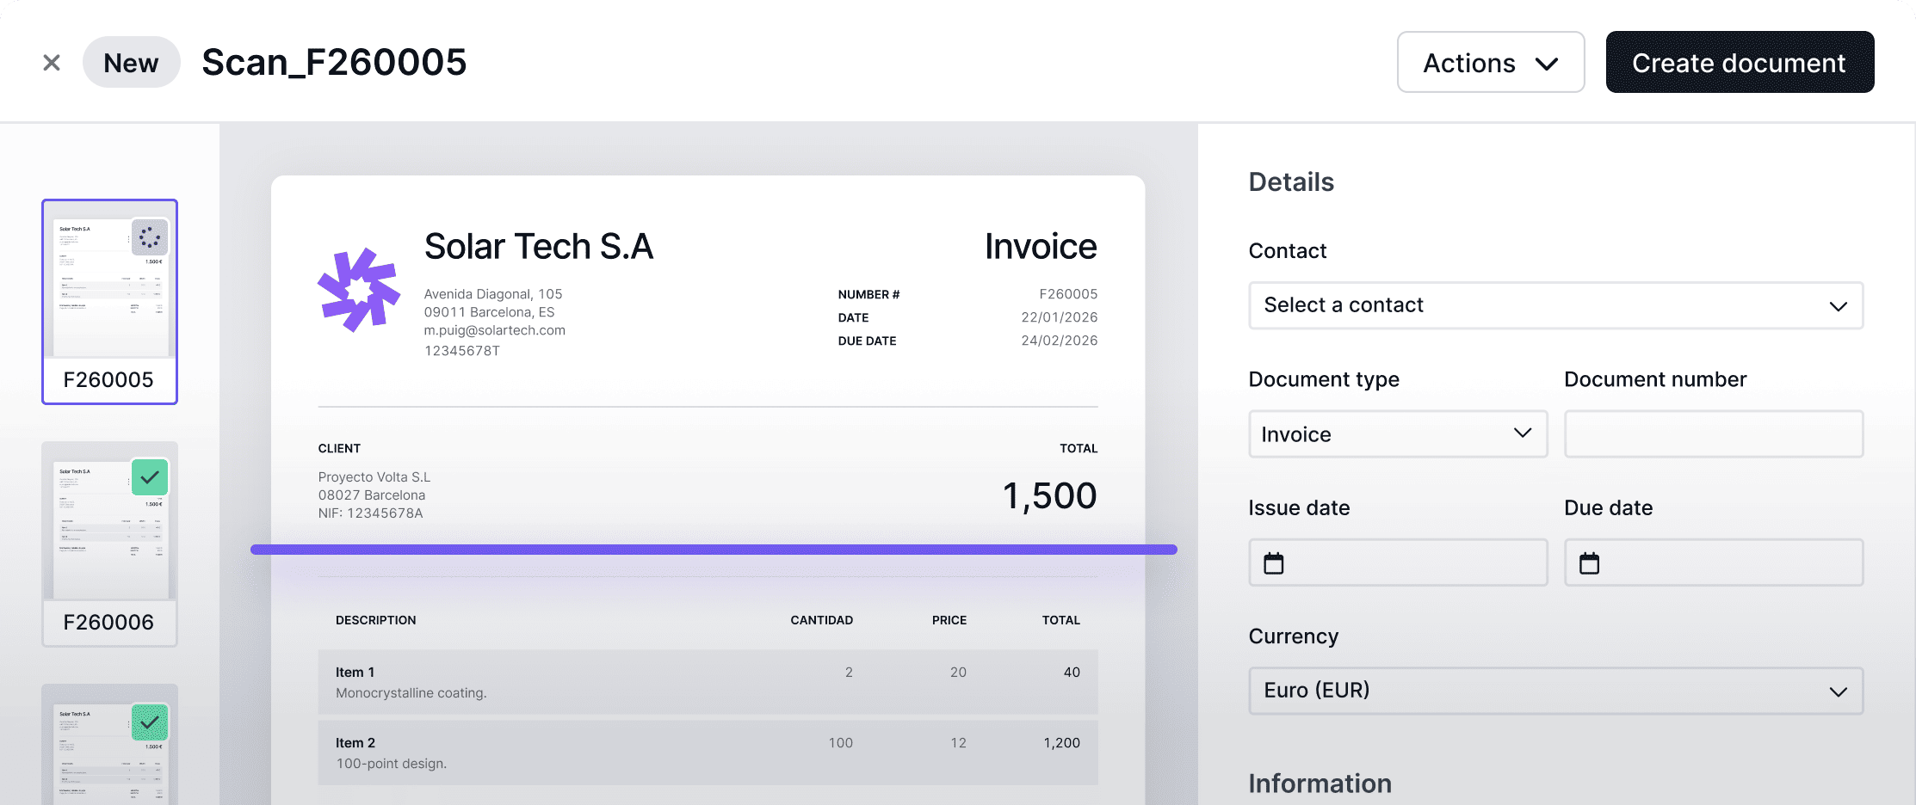This screenshot has width=1916, height=805.
Task: Click the Issue date calendar icon
Action: (x=1274, y=563)
